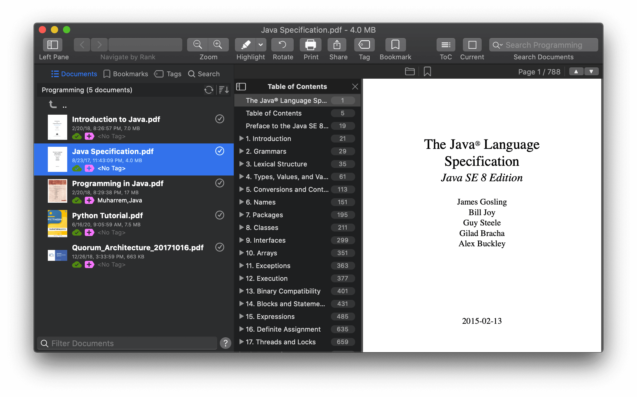637x397 pixels.
Task: Click the folder icon above the page
Action: 410,71
